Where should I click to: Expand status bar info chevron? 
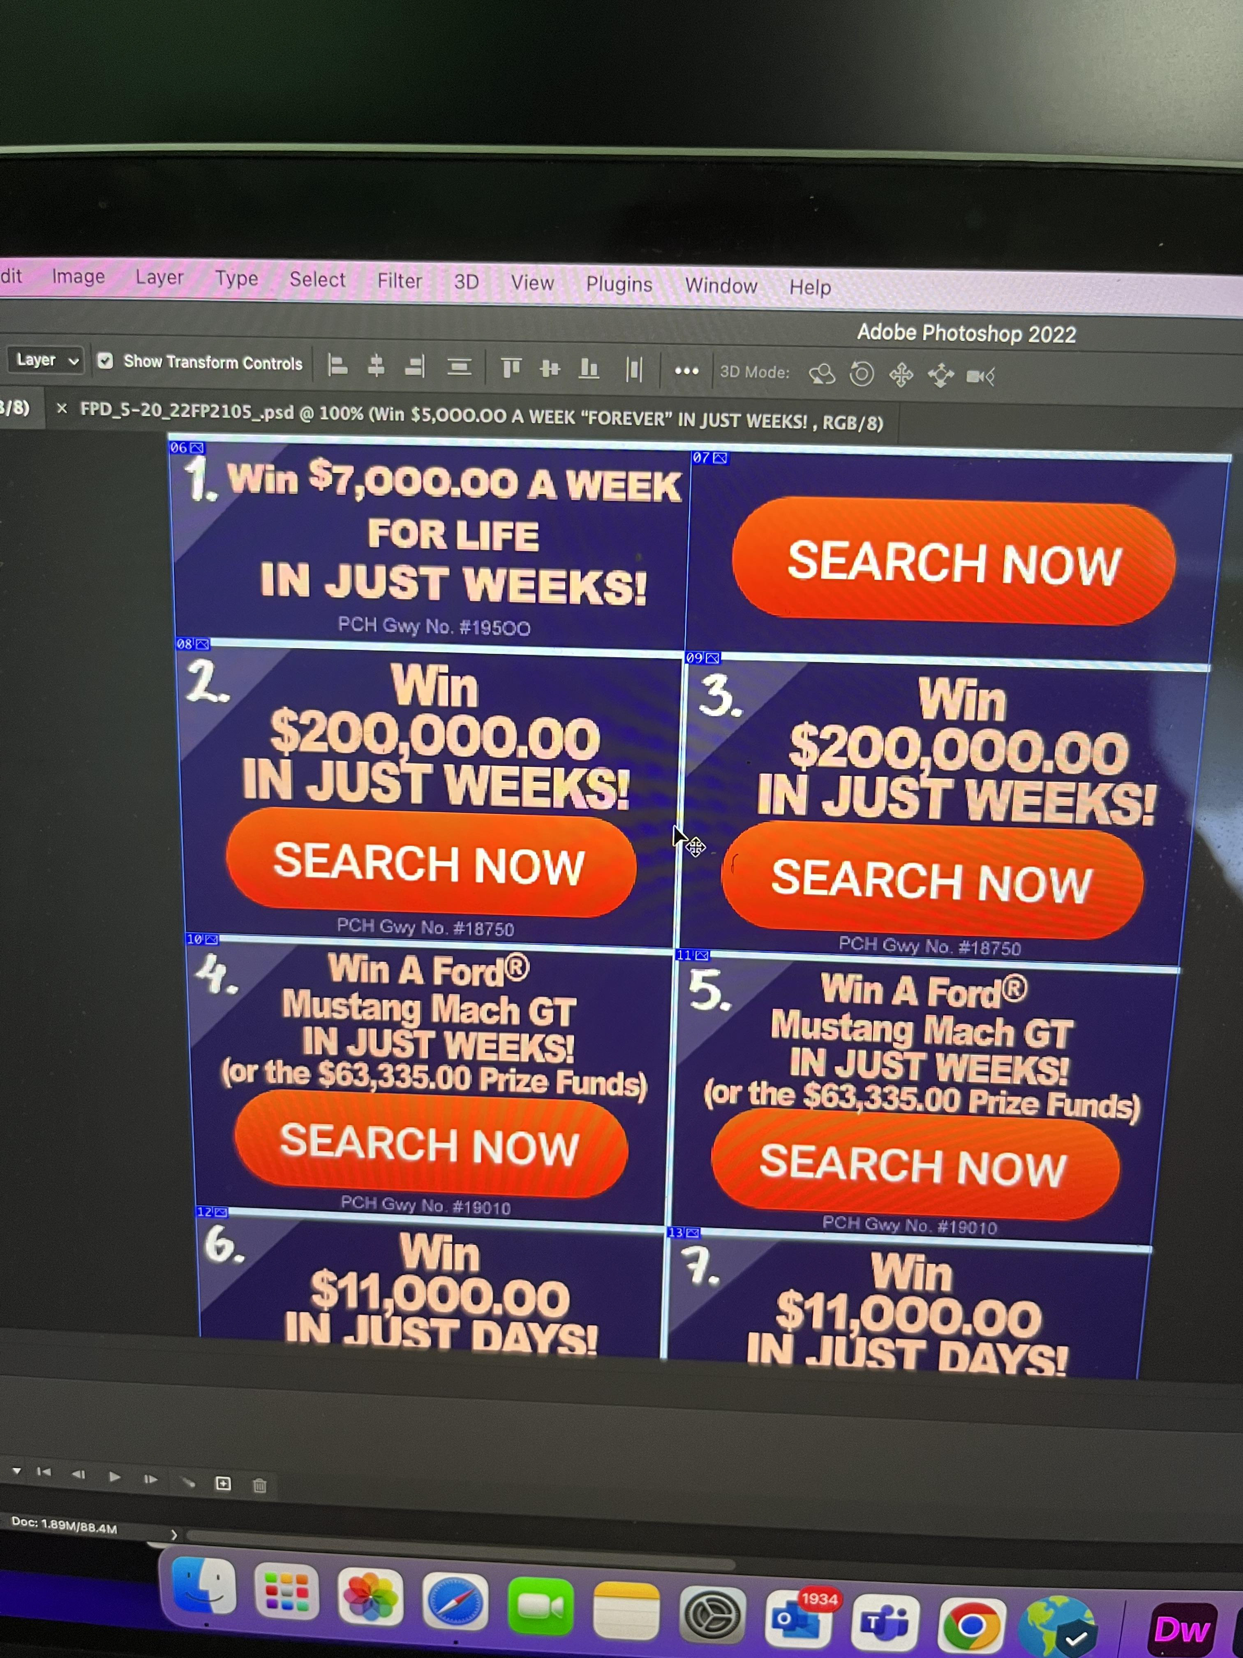click(x=174, y=1534)
